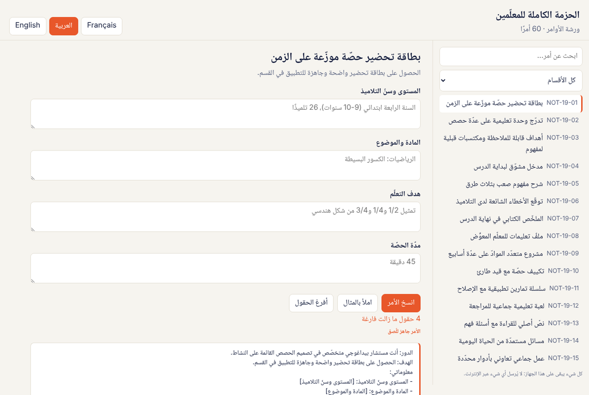The height and width of the screenshot is (395, 589).
Task: Open prompt NOT-19-08 ملفّ تعليمات للمعلّم المعوِّض
Action: tap(510, 236)
